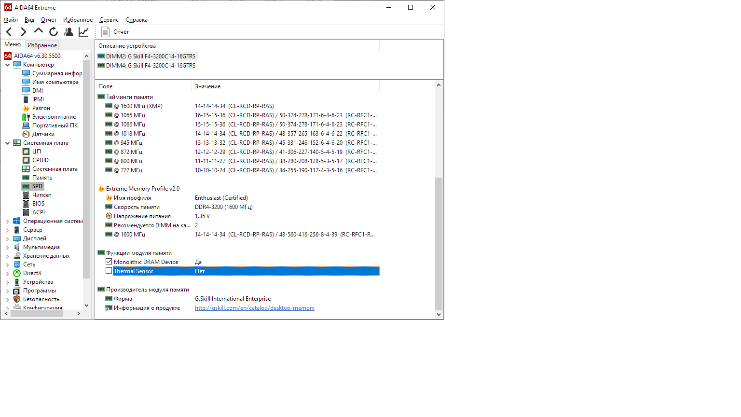
Task: Toggle the Thermal Sensor checkbox
Action: [109, 271]
